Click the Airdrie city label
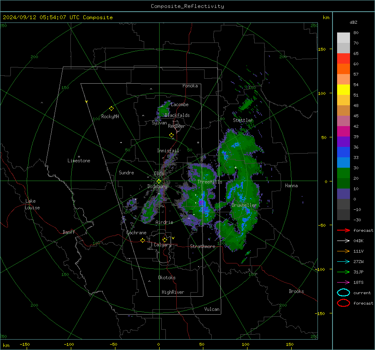The image size is (375, 350). (164, 222)
